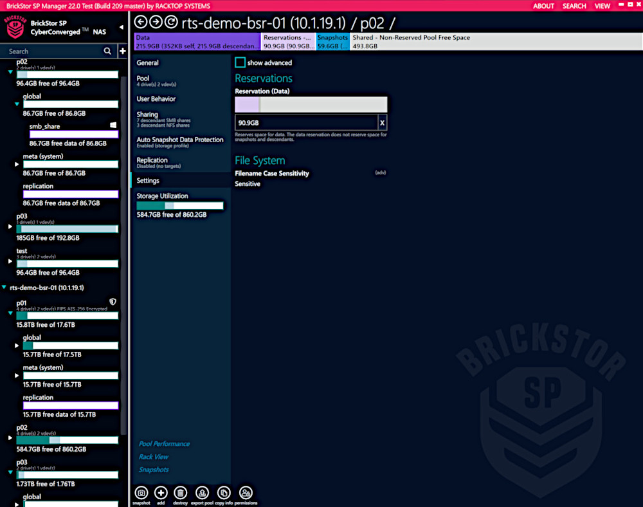Open the General section
Image resolution: width=643 pixels, height=507 pixels.
[x=147, y=62]
